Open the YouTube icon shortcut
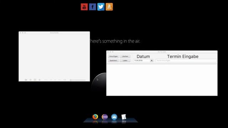 click(x=84, y=7)
